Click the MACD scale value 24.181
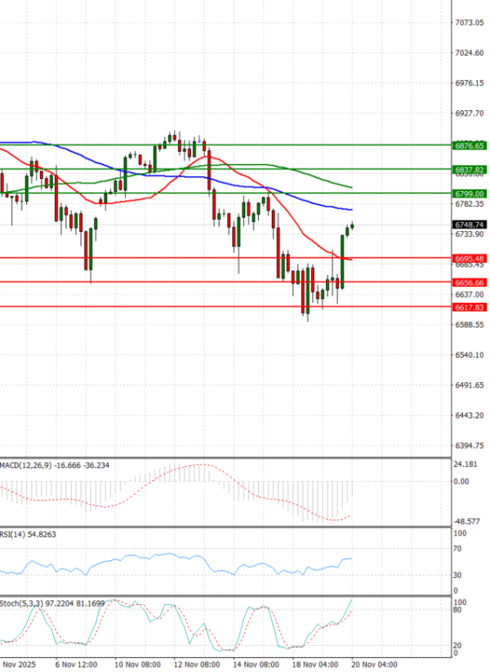Screen dimensions: 490x672 (x=467, y=465)
